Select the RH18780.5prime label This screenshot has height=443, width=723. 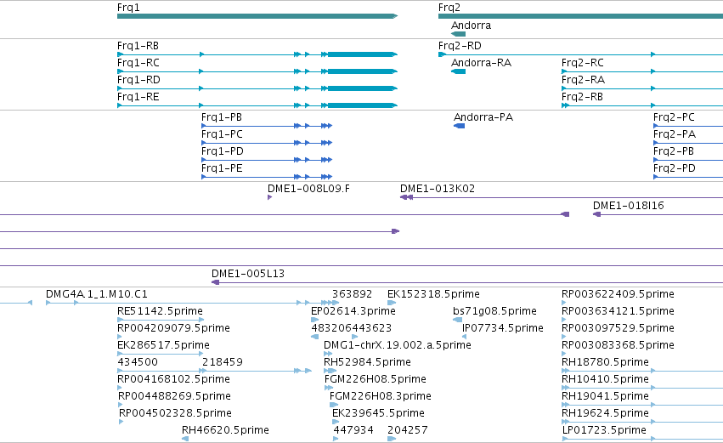tap(605, 362)
